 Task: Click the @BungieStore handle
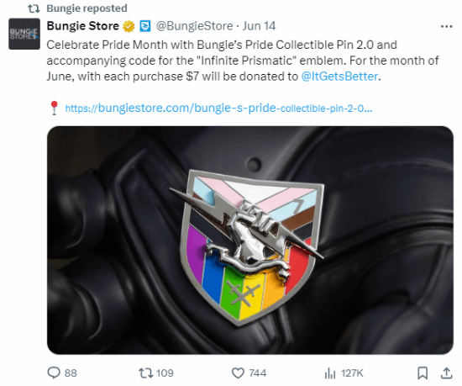[195, 26]
